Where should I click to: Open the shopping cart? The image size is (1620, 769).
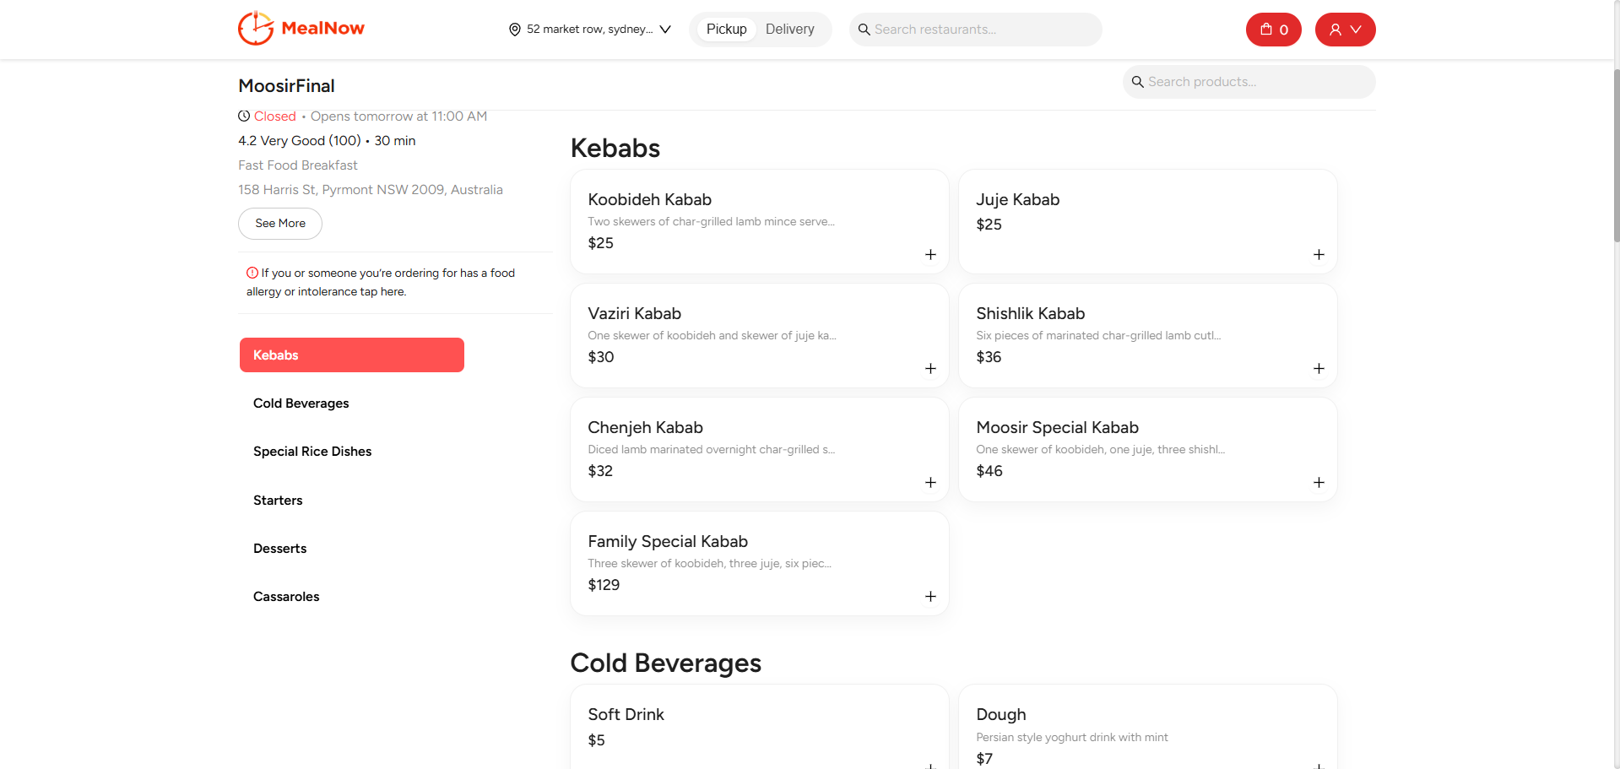1272,29
